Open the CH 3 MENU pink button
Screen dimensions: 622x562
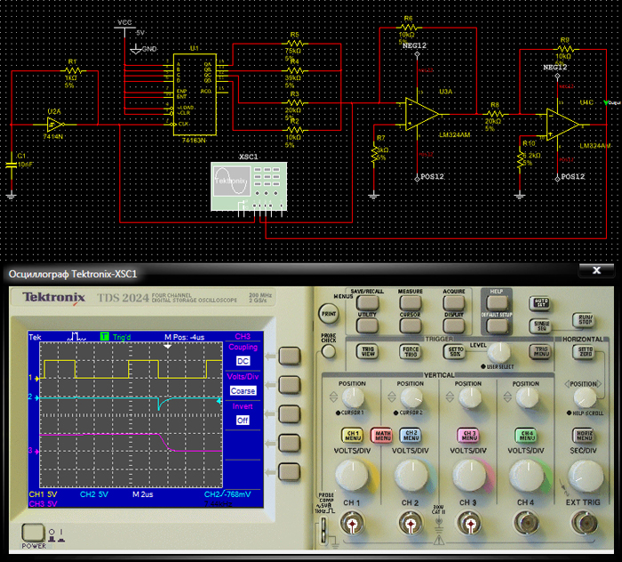point(469,436)
